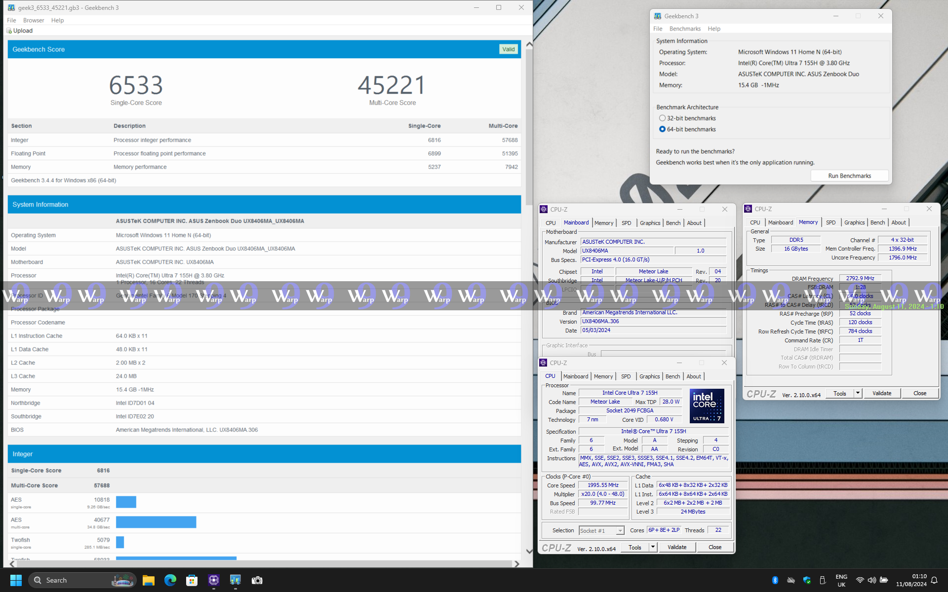The image size is (948, 592).
Task: Open Windows Security tray icon
Action: [x=807, y=580]
